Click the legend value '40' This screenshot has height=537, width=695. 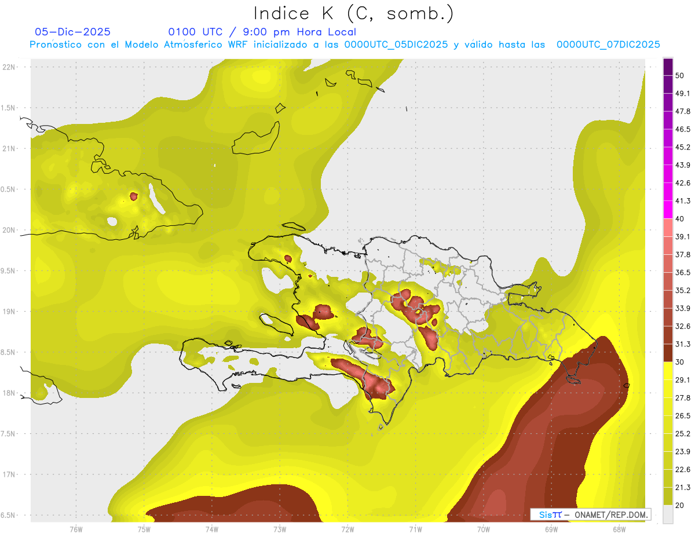point(679,219)
